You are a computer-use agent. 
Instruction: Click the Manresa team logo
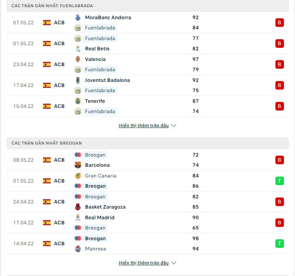[78, 249]
